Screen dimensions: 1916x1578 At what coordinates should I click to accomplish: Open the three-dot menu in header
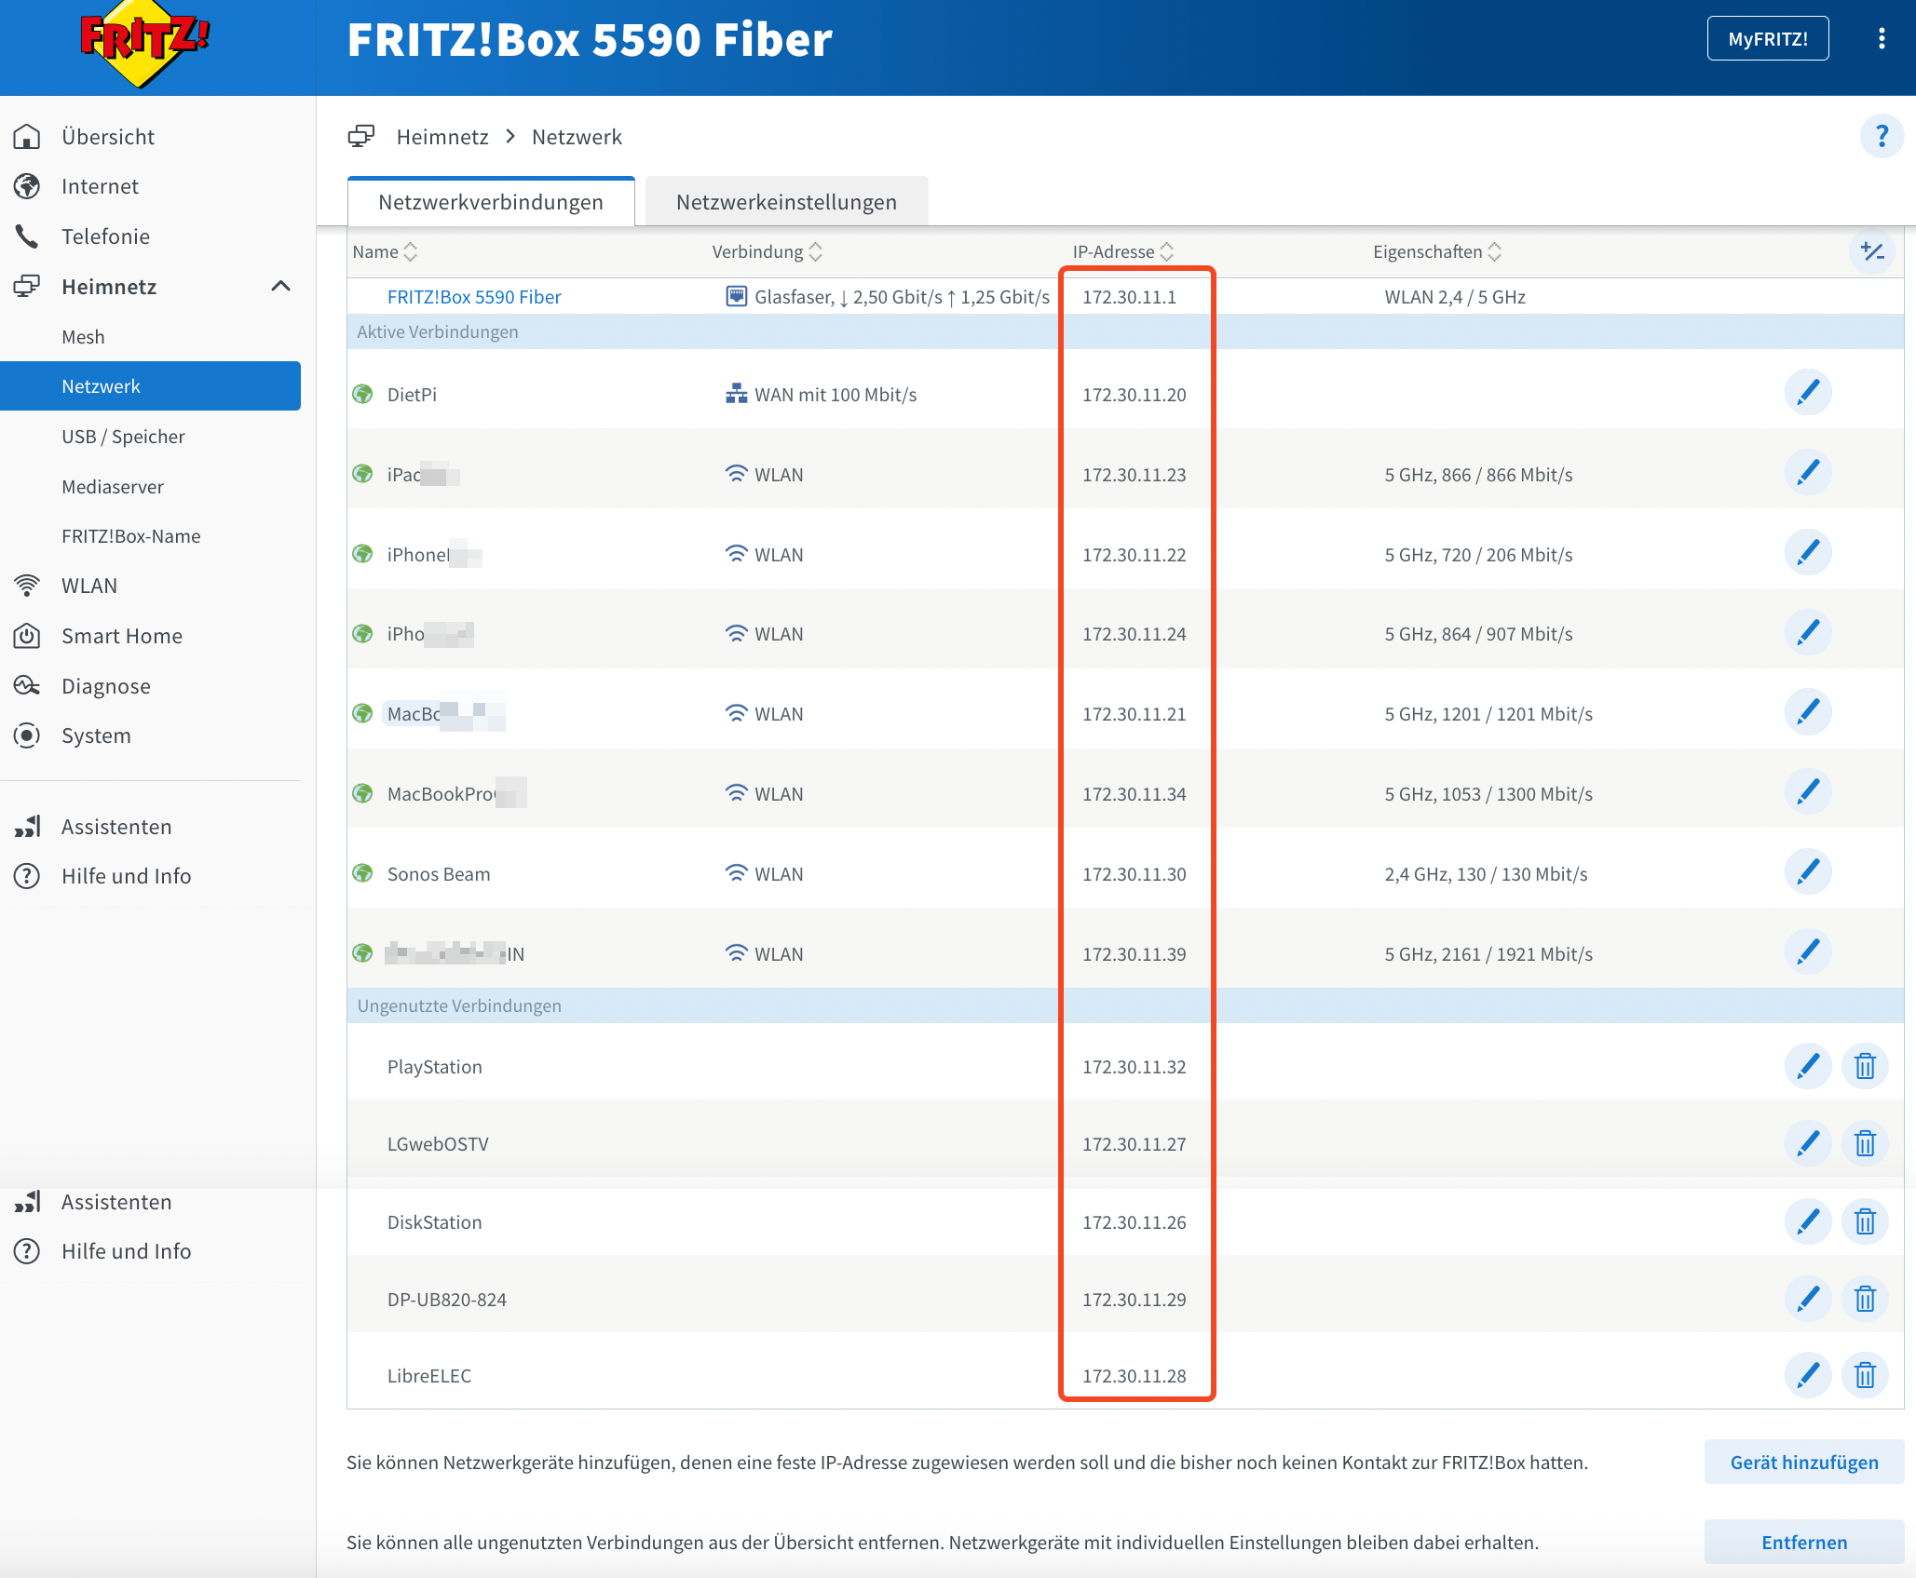1881,39
